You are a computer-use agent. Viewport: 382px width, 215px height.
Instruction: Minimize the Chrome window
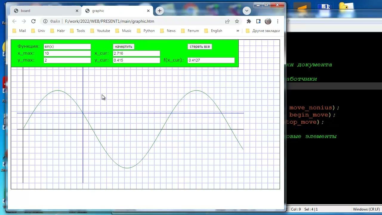(x=258, y=5)
